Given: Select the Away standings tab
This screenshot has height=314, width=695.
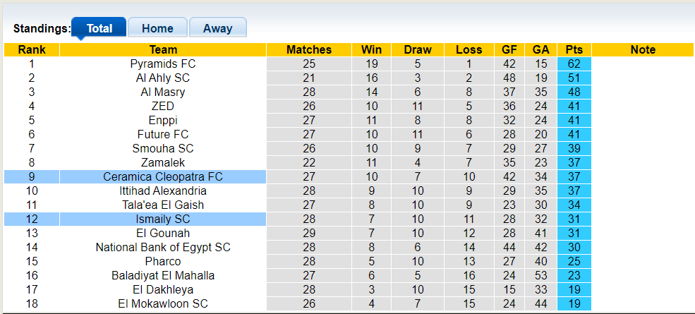Looking at the screenshot, I should click(217, 28).
